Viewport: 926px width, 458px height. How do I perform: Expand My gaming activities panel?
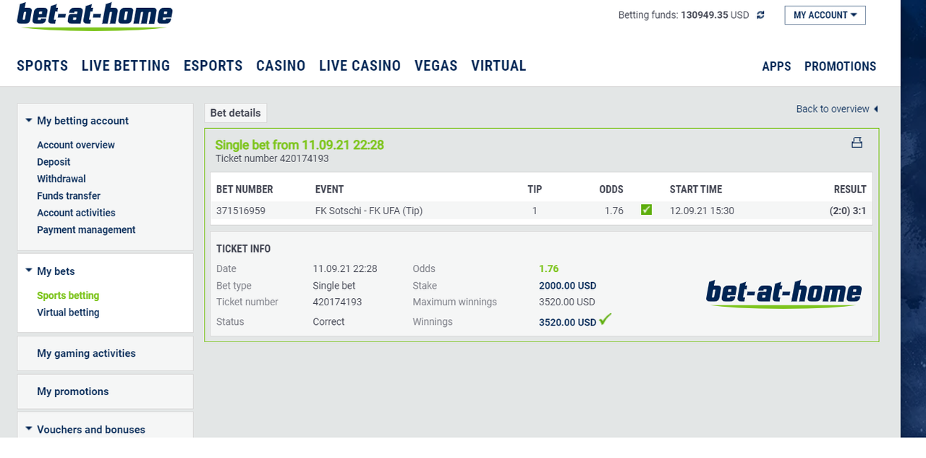coord(105,353)
